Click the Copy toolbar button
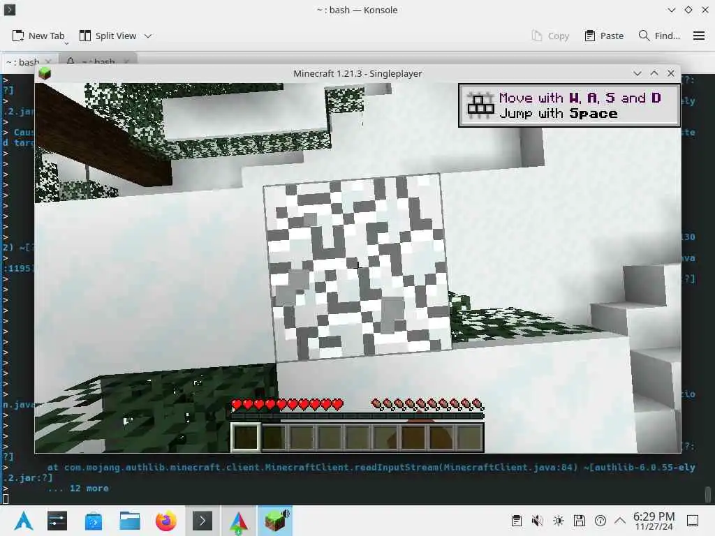715x536 pixels. click(x=550, y=36)
